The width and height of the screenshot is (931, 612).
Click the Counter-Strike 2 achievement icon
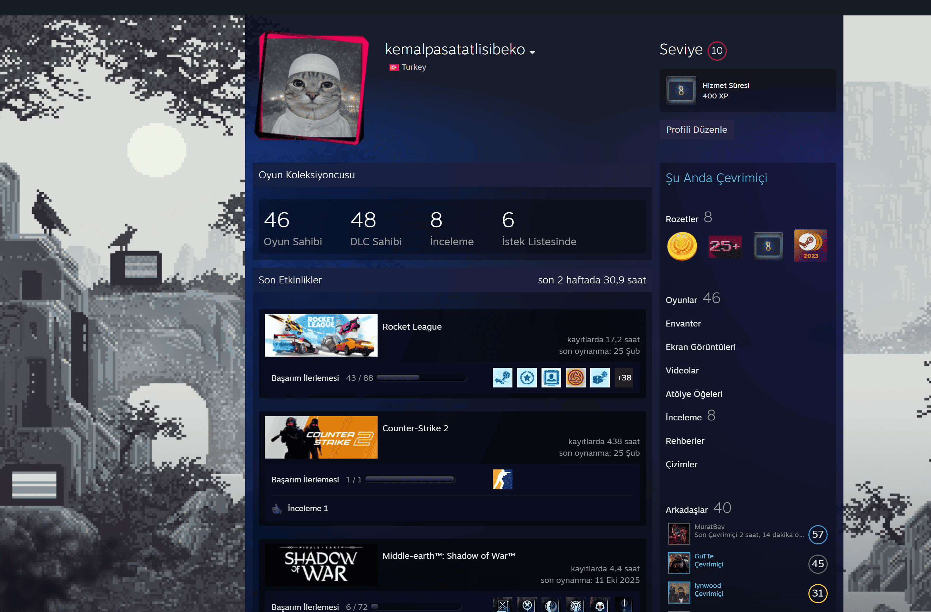tap(502, 479)
